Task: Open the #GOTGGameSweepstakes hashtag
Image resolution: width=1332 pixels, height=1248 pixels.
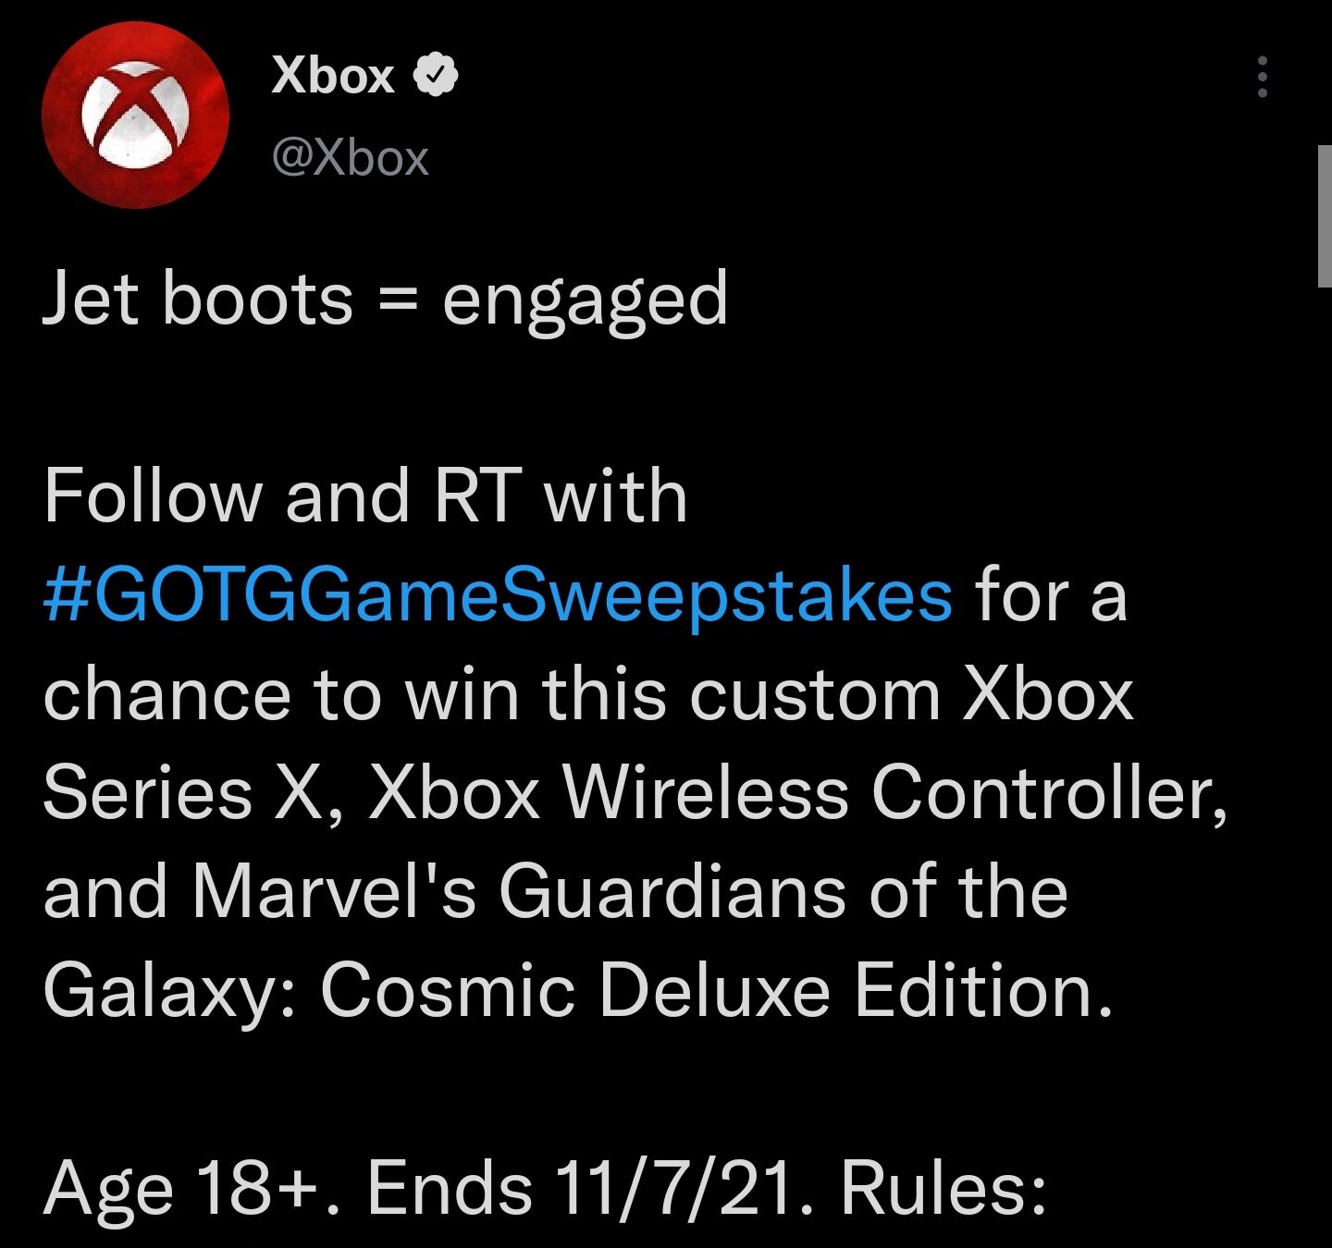Action: point(498,595)
